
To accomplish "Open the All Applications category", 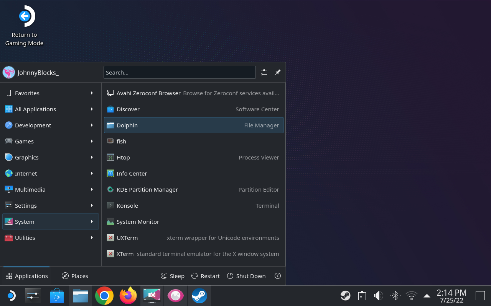I will [x=51, y=109].
